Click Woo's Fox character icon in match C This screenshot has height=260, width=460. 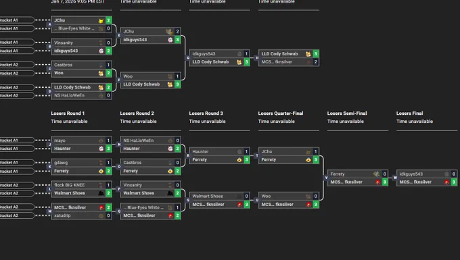101,73
